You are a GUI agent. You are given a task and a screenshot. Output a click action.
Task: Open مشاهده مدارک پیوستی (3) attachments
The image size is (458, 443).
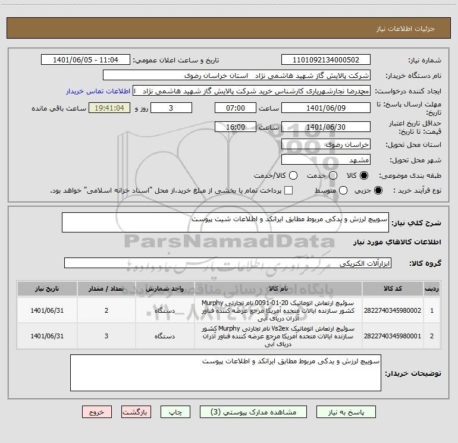253,412
